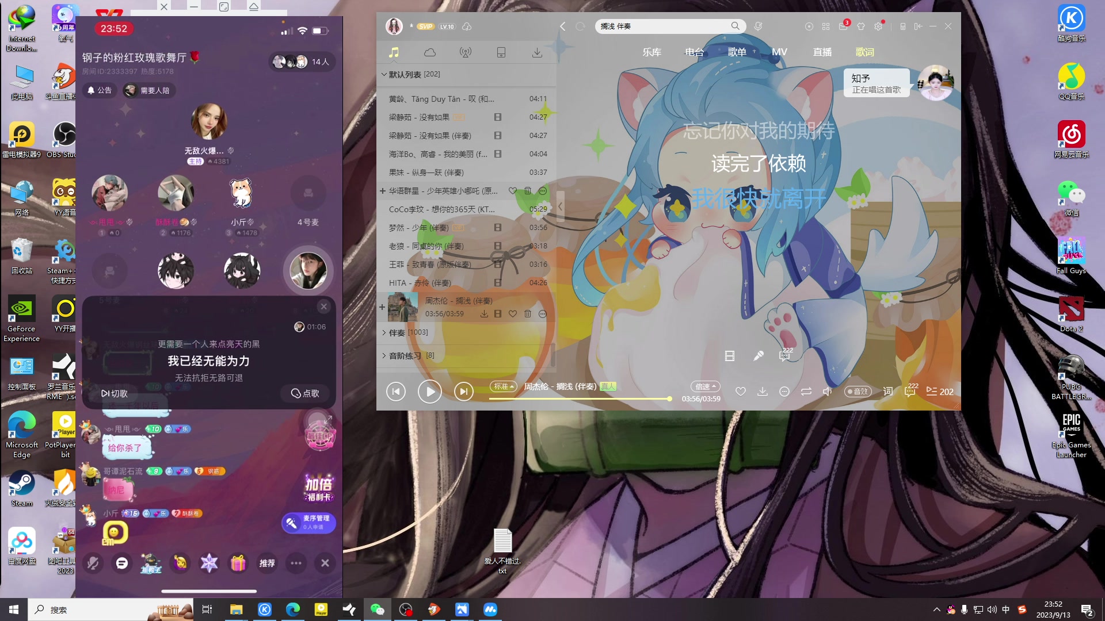Open the KuGou mail inbox with badge
The width and height of the screenshot is (1105, 621).
[x=843, y=26]
